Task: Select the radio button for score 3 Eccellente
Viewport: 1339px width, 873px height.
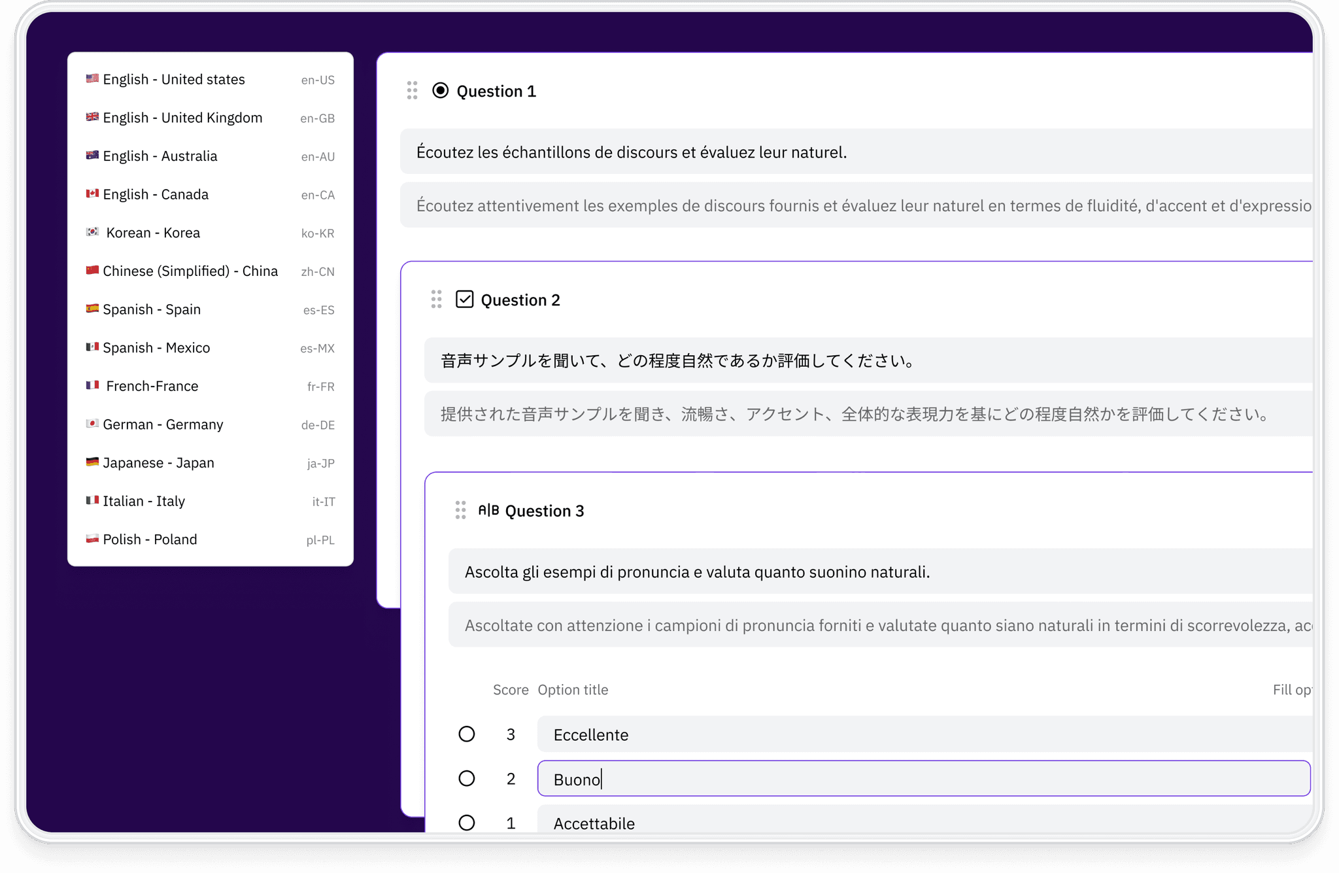Action: [x=467, y=734]
